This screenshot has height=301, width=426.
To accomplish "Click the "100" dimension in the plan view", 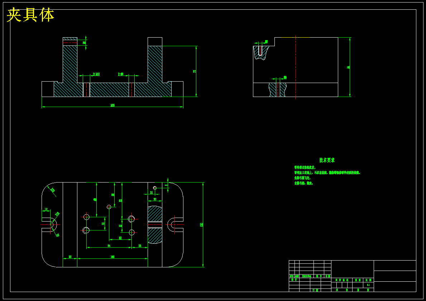I will pos(112,257).
